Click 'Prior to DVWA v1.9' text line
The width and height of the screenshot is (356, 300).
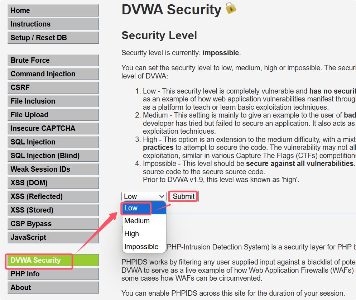click(221, 180)
